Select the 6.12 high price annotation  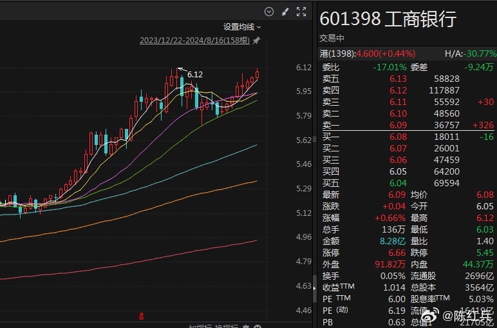pos(194,75)
